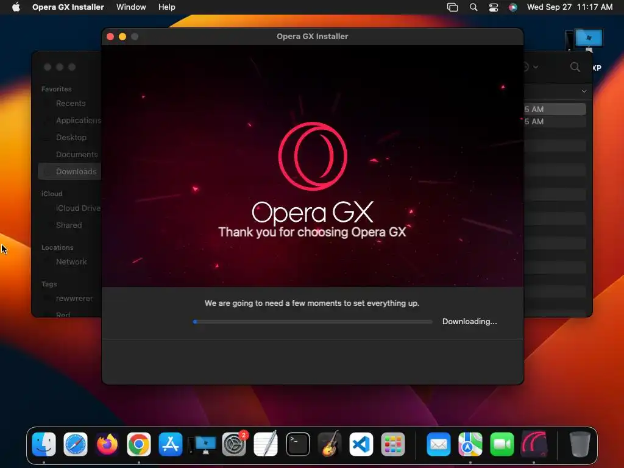Click Opera GX Installer icon in Dock
This screenshot has height=468, width=624.
(x=534, y=444)
